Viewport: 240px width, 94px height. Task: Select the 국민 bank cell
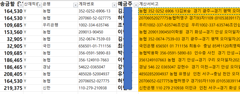(60, 46)
